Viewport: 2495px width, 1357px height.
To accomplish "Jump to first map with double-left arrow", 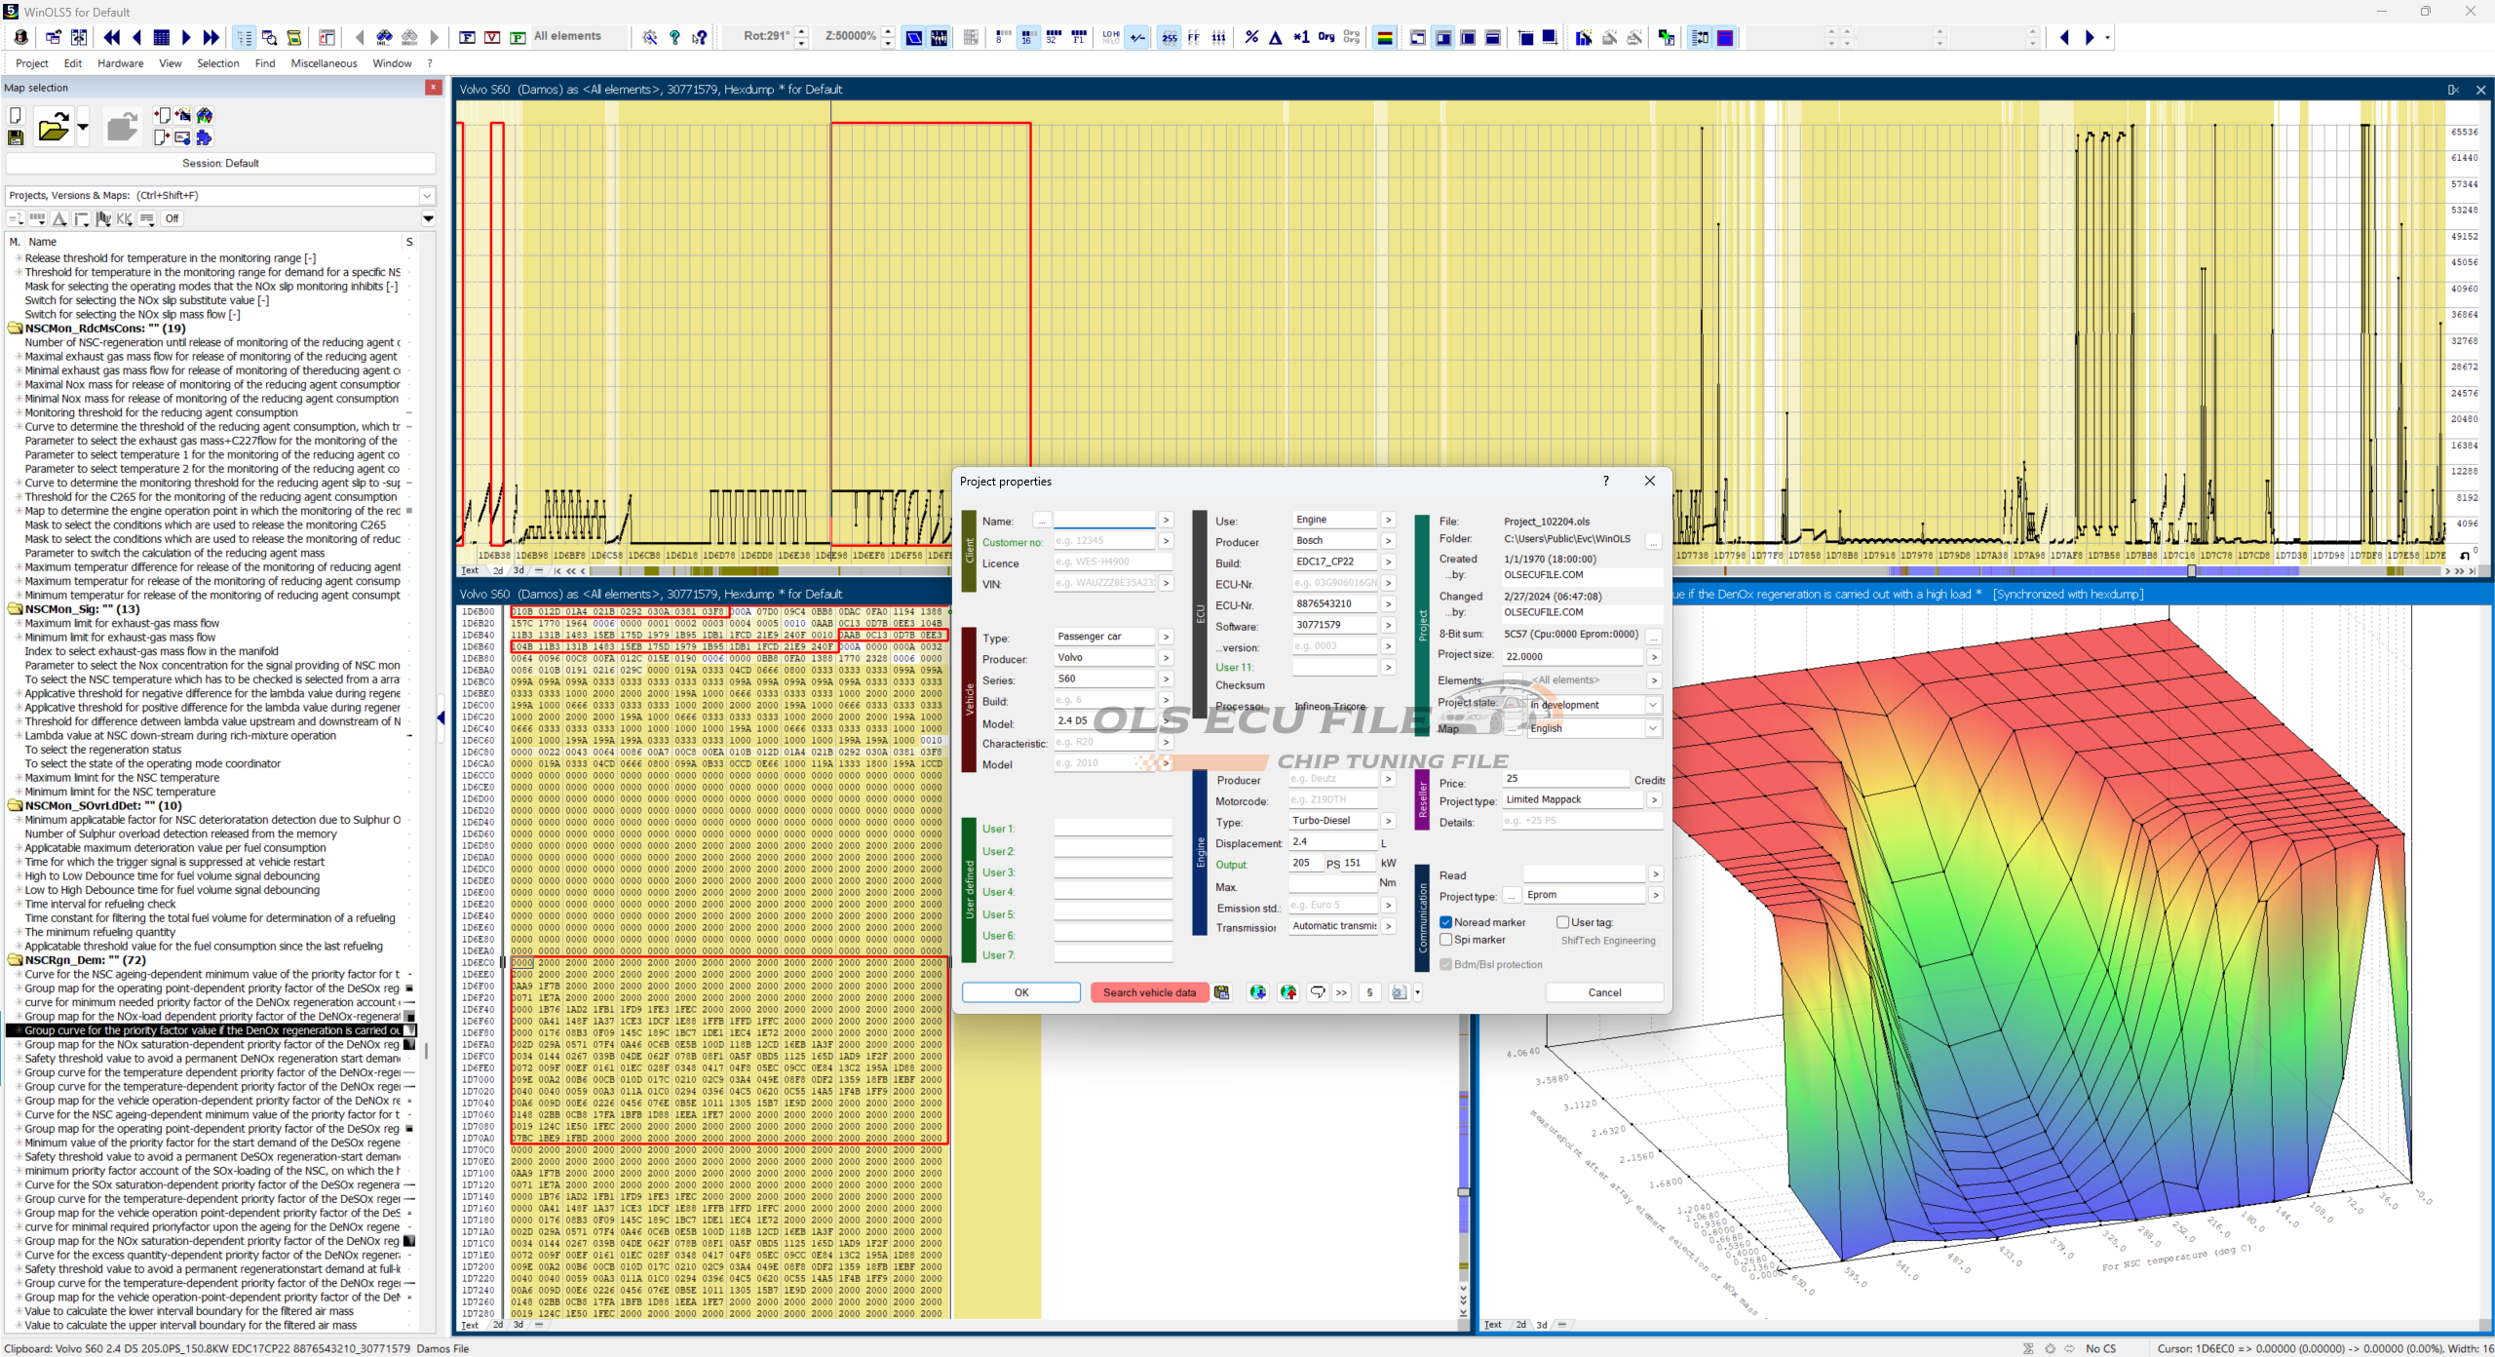I will coord(112,37).
